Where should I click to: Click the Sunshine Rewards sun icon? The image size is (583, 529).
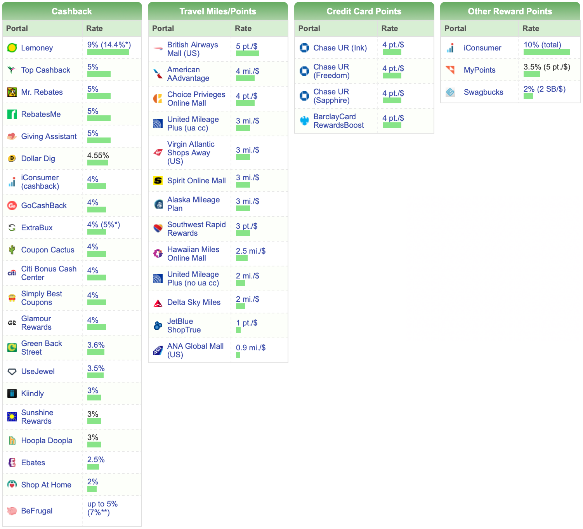point(12,417)
